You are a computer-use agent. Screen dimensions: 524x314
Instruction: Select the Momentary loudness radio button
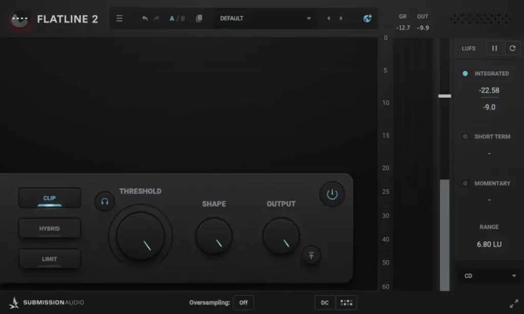click(465, 183)
